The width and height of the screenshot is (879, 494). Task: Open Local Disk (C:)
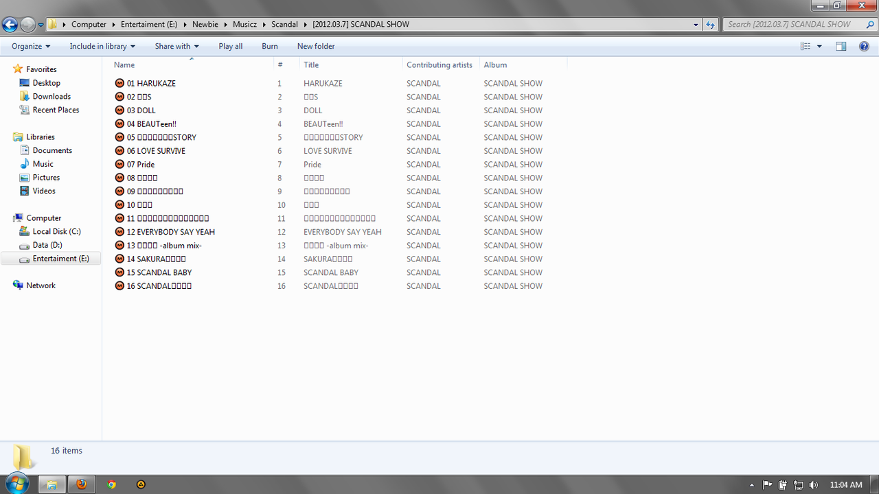[56, 231]
